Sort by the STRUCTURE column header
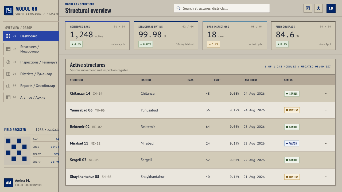342x192 pixels. 77,80
